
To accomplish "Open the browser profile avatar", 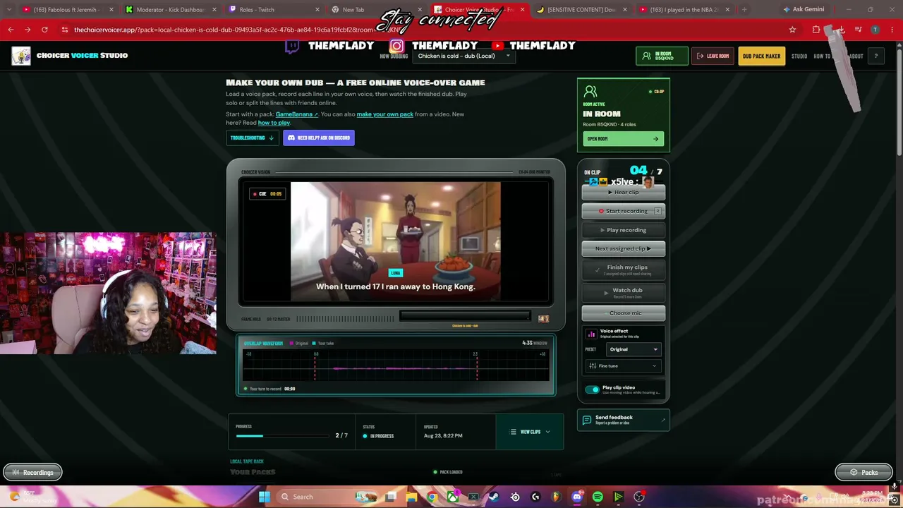I will coord(875,30).
